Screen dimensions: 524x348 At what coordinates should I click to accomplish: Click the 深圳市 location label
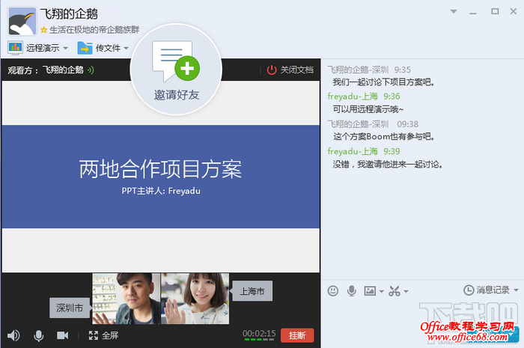tap(70, 308)
